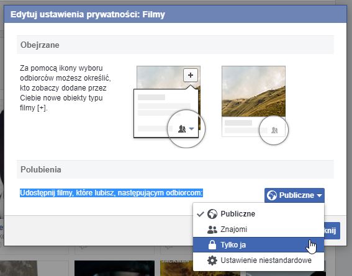Viewport: 352px width, 276px height.
Task: Click the checkmark next to Publiczne
Action: [x=201, y=214]
